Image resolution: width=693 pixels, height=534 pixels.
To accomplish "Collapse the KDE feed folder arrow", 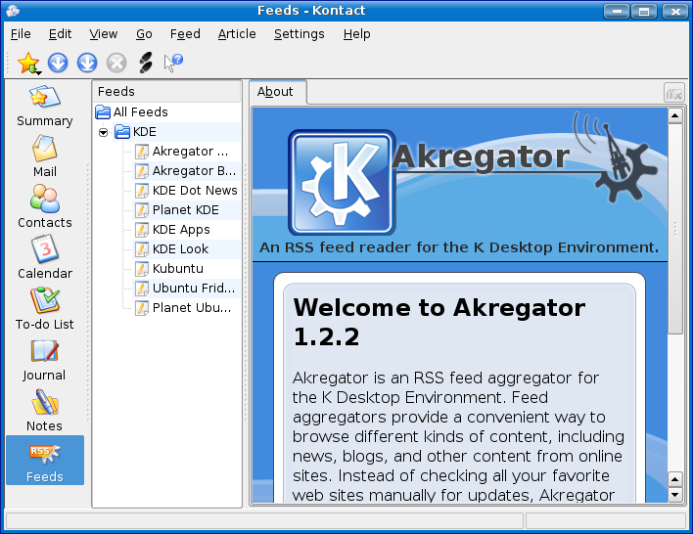I will coord(104,132).
